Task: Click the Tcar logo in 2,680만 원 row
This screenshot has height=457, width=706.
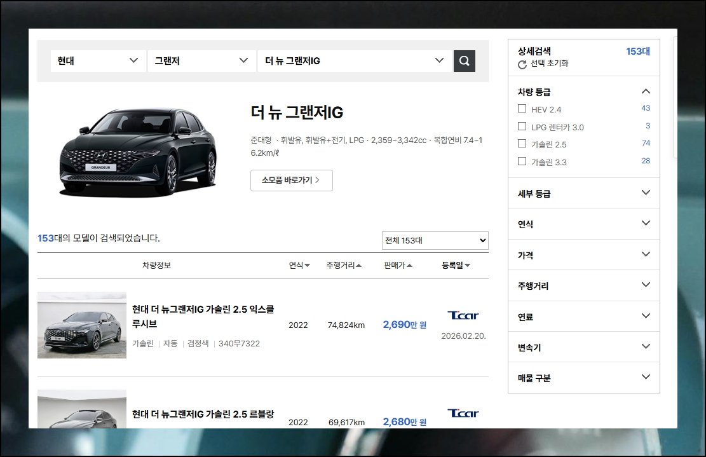Action: click(463, 413)
